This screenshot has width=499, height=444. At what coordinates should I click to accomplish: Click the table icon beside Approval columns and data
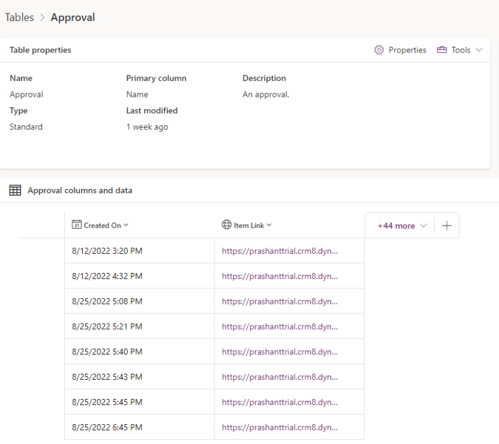click(x=15, y=190)
